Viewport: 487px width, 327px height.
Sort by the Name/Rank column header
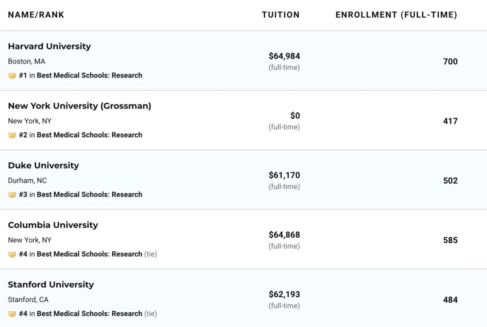(x=36, y=15)
